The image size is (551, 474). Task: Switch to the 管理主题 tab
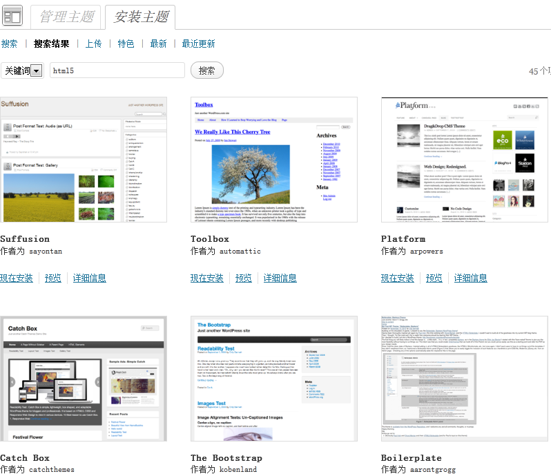(x=66, y=17)
